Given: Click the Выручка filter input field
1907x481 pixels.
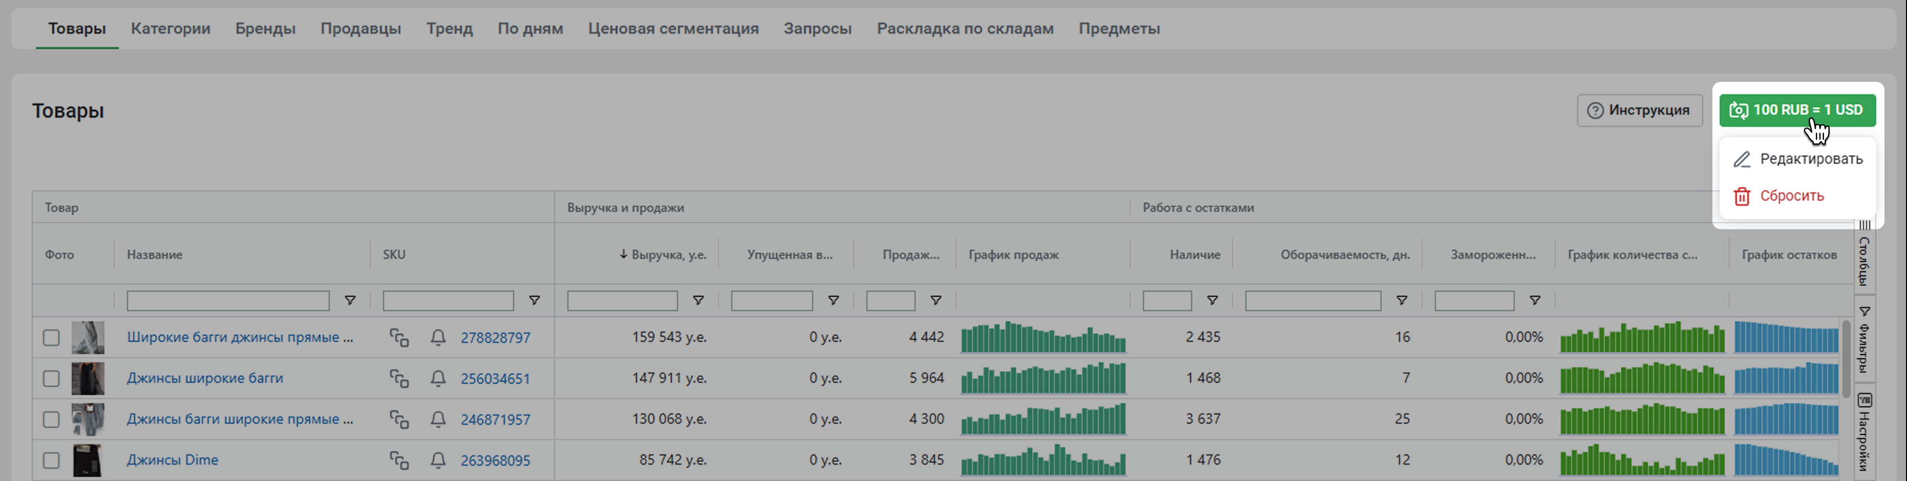Looking at the screenshot, I should pos(622,300).
